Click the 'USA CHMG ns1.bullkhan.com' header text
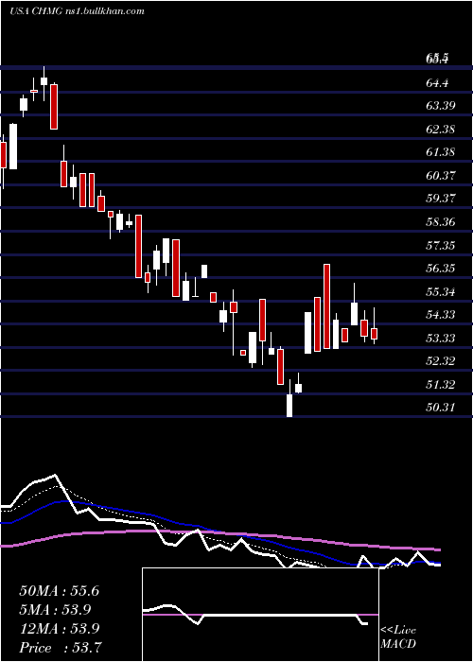The width and height of the screenshot is (473, 662). click(x=77, y=11)
